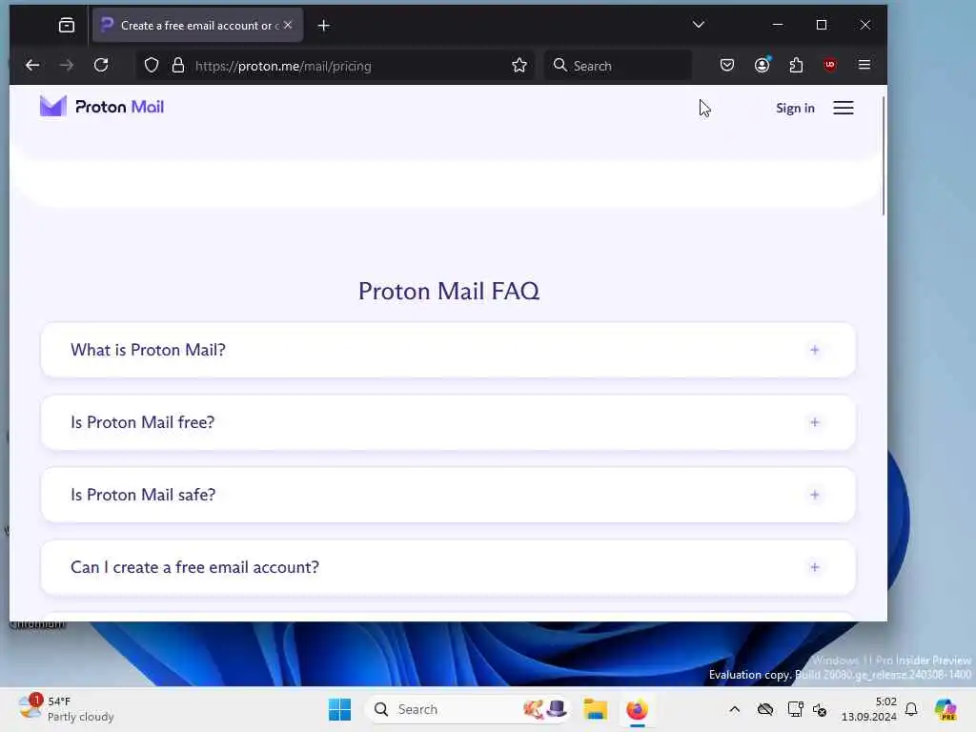The height and width of the screenshot is (732, 976).
Task: Reload the Proton pricing page
Action: pyautogui.click(x=101, y=66)
